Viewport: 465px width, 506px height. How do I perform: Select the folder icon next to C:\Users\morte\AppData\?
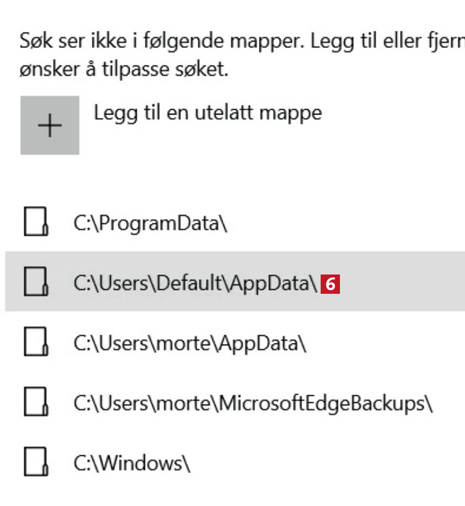[x=35, y=342]
